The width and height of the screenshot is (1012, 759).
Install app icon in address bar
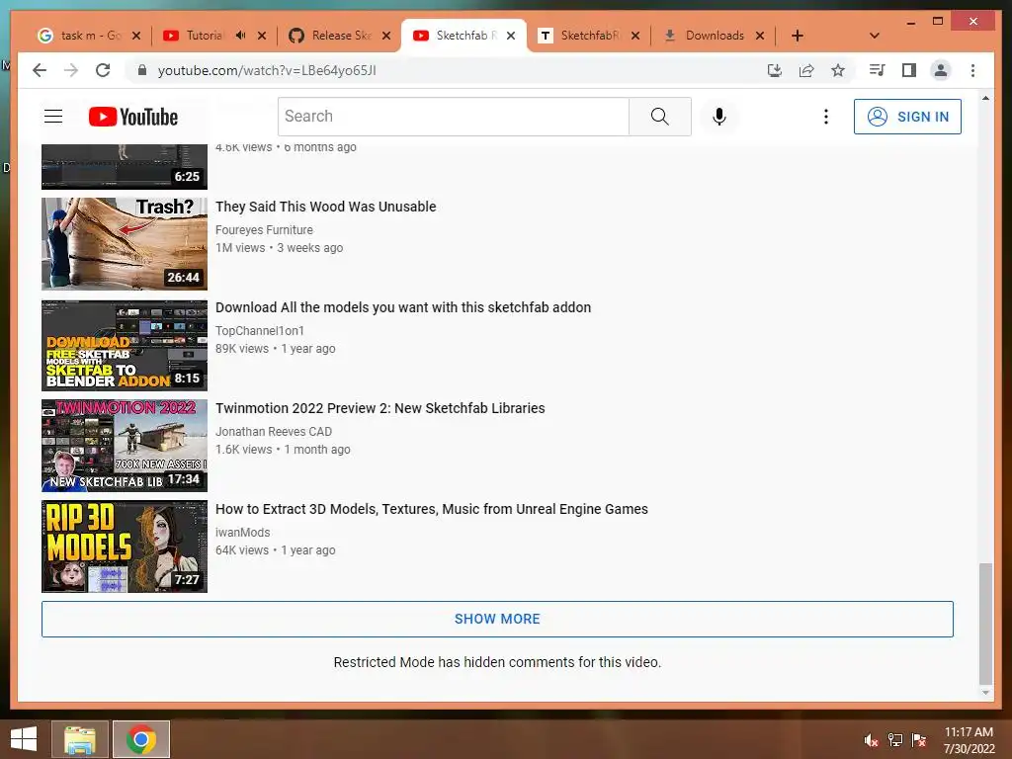[775, 70]
